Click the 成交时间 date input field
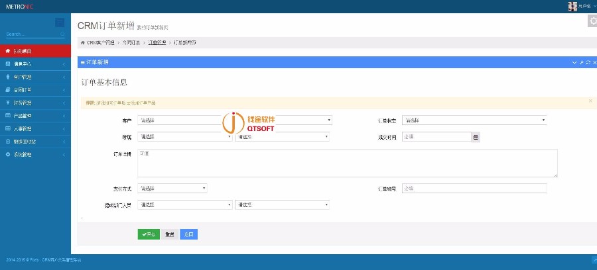597x270 pixels. [436, 137]
